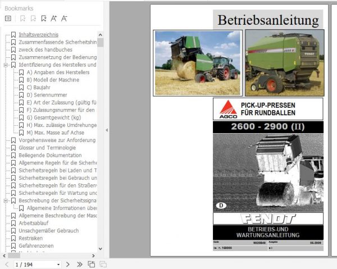This screenshot has width=337, height=269.
Task: Select Zusammenfassende Sicherheitshinweise bookmark
Action: [x=58, y=42]
